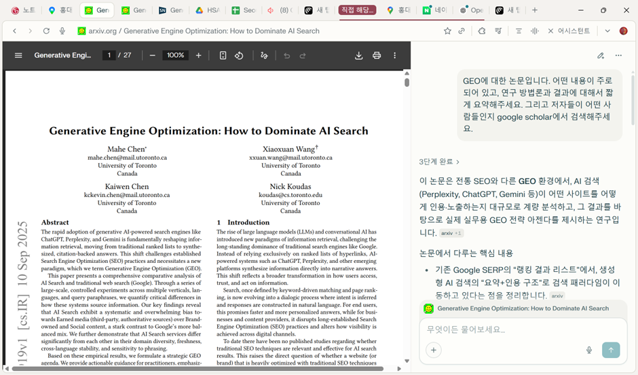Click the Generative Engi... PDF title
This screenshot has width=638, height=375.
pos(62,56)
